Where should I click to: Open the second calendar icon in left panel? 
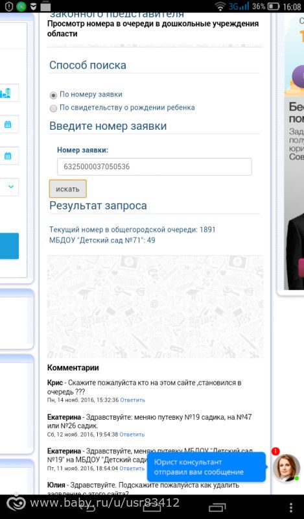pyautogui.click(x=8, y=156)
